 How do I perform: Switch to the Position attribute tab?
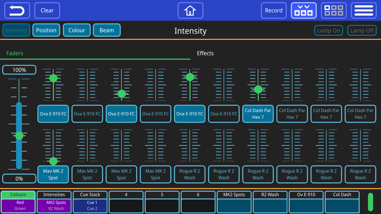[x=46, y=30]
